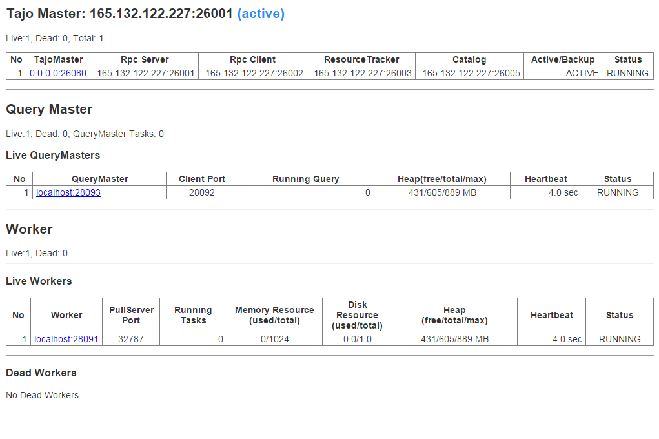This screenshot has height=439, width=659.
Task: Click the Client Port value 28092
Action: coord(202,192)
